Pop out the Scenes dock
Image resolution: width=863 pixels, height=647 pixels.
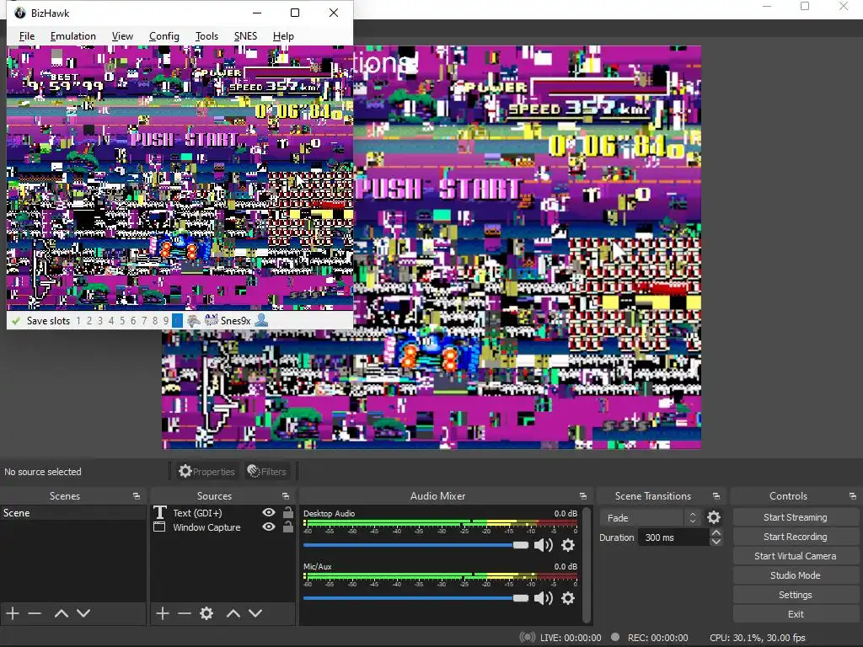click(137, 496)
